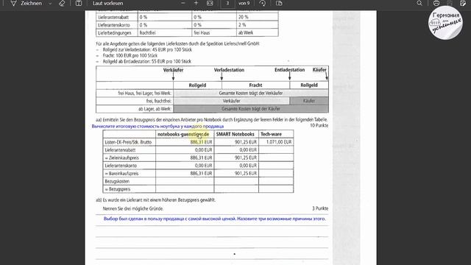Click the Entladestation label
Screen dimensions: 471x265
point(289,70)
